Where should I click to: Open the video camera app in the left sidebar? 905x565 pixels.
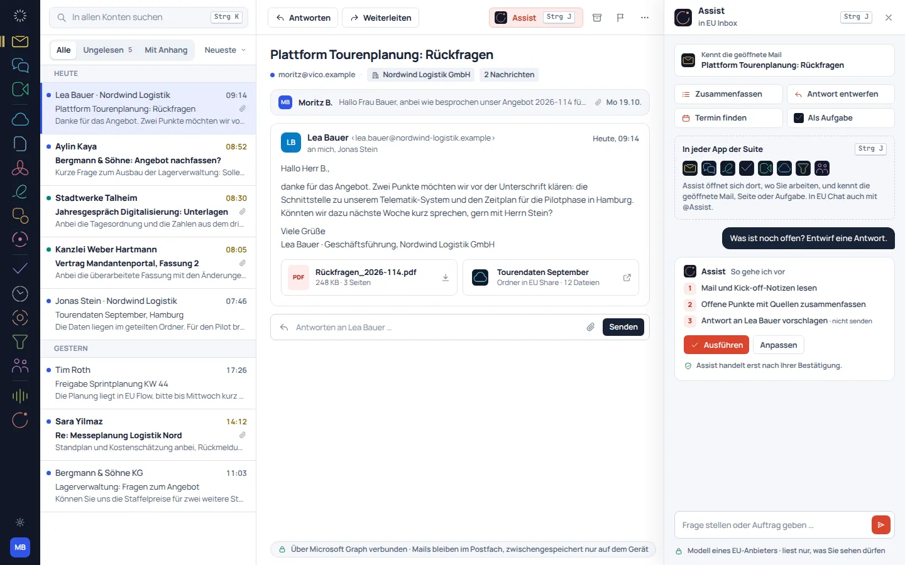20,89
